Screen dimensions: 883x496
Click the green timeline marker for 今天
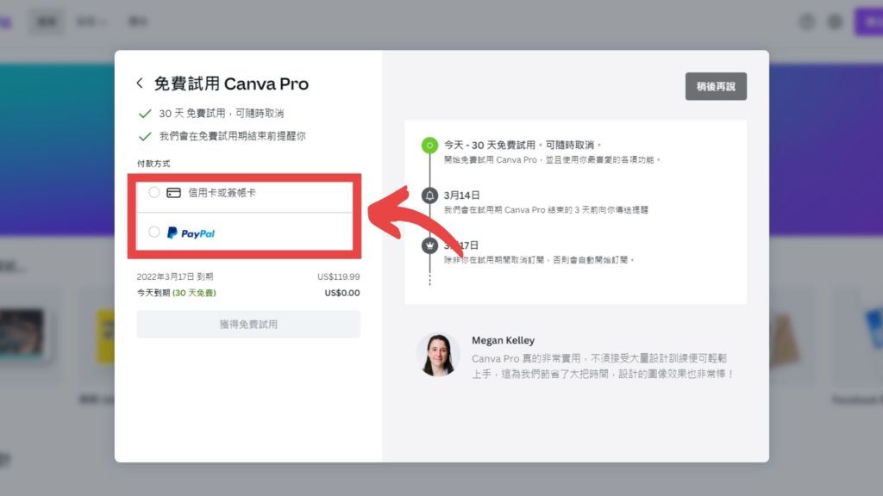tap(429, 145)
